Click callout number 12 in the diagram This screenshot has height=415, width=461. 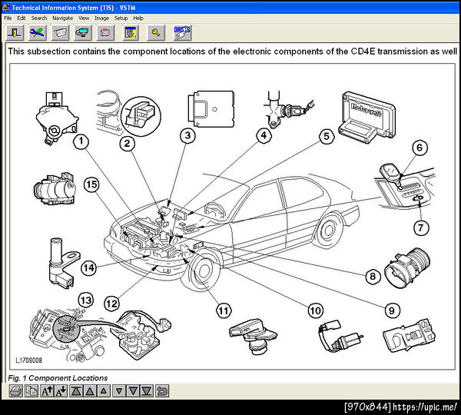tap(111, 304)
